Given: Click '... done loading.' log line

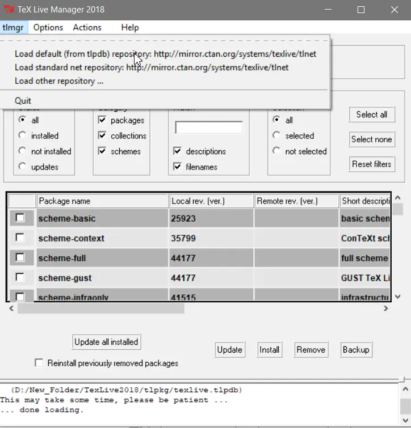Looking at the screenshot, I should tap(42, 410).
